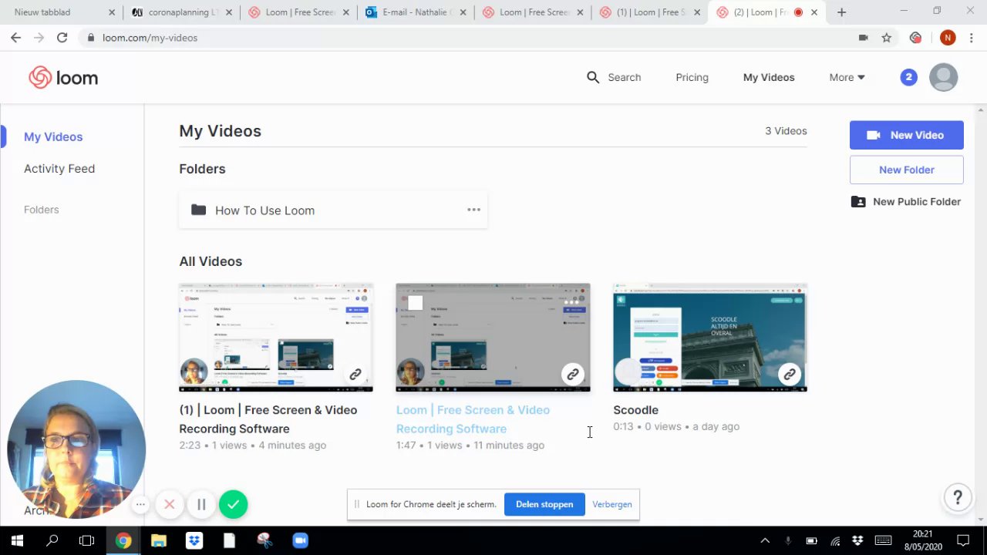Click the camera icon in the address bar
The width and height of the screenshot is (987, 555).
863,37
